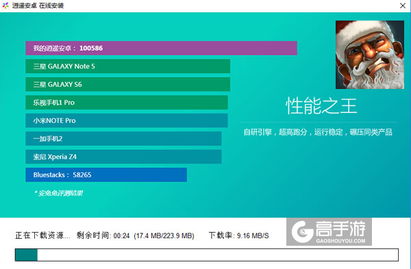Click the 自研引擎 description line

point(318,132)
